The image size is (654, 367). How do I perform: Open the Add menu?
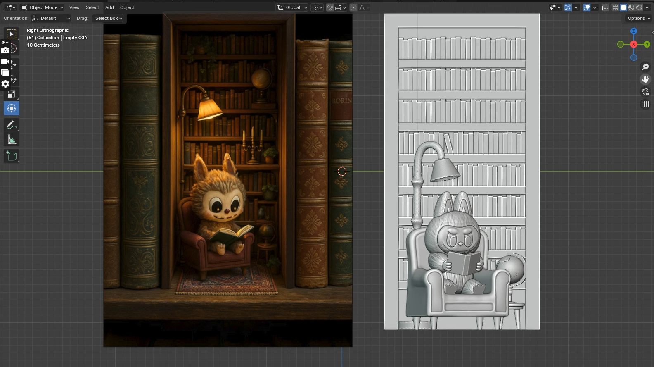pyautogui.click(x=109, y=7)
